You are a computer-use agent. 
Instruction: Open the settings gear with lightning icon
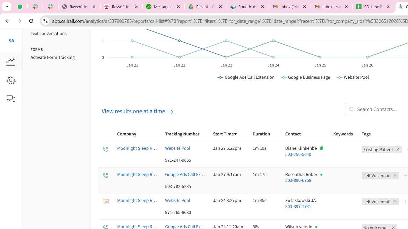point(11,80)
